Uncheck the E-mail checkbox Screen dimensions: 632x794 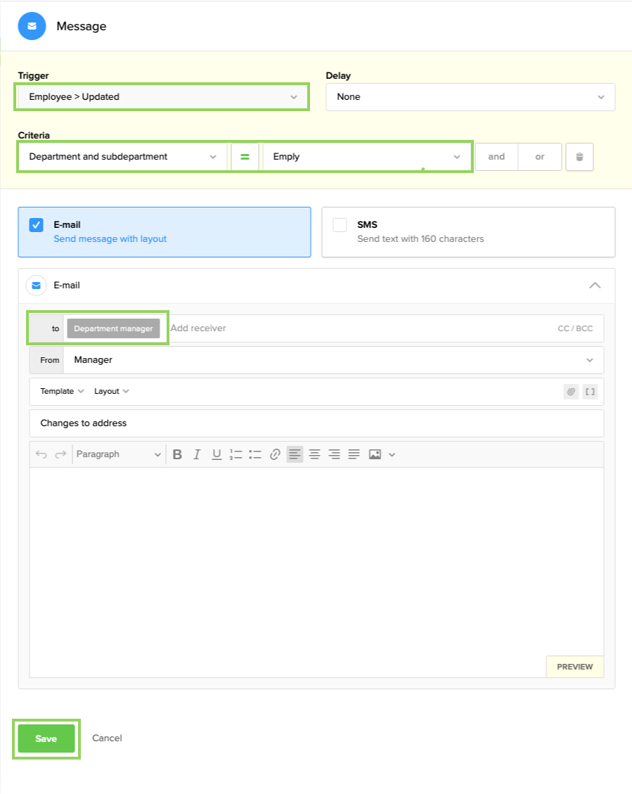tap(37, 225)
